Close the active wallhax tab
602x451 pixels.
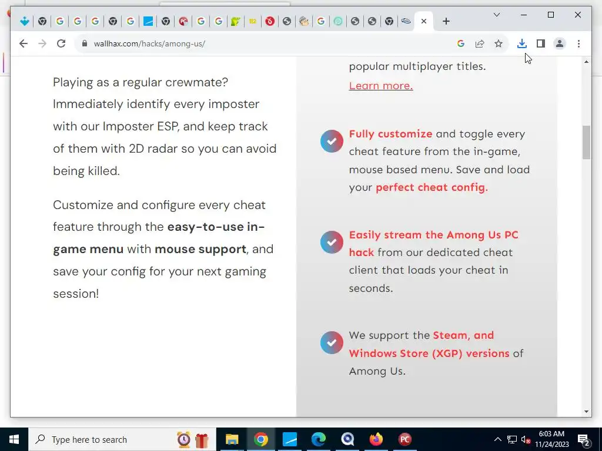(423, 22)
